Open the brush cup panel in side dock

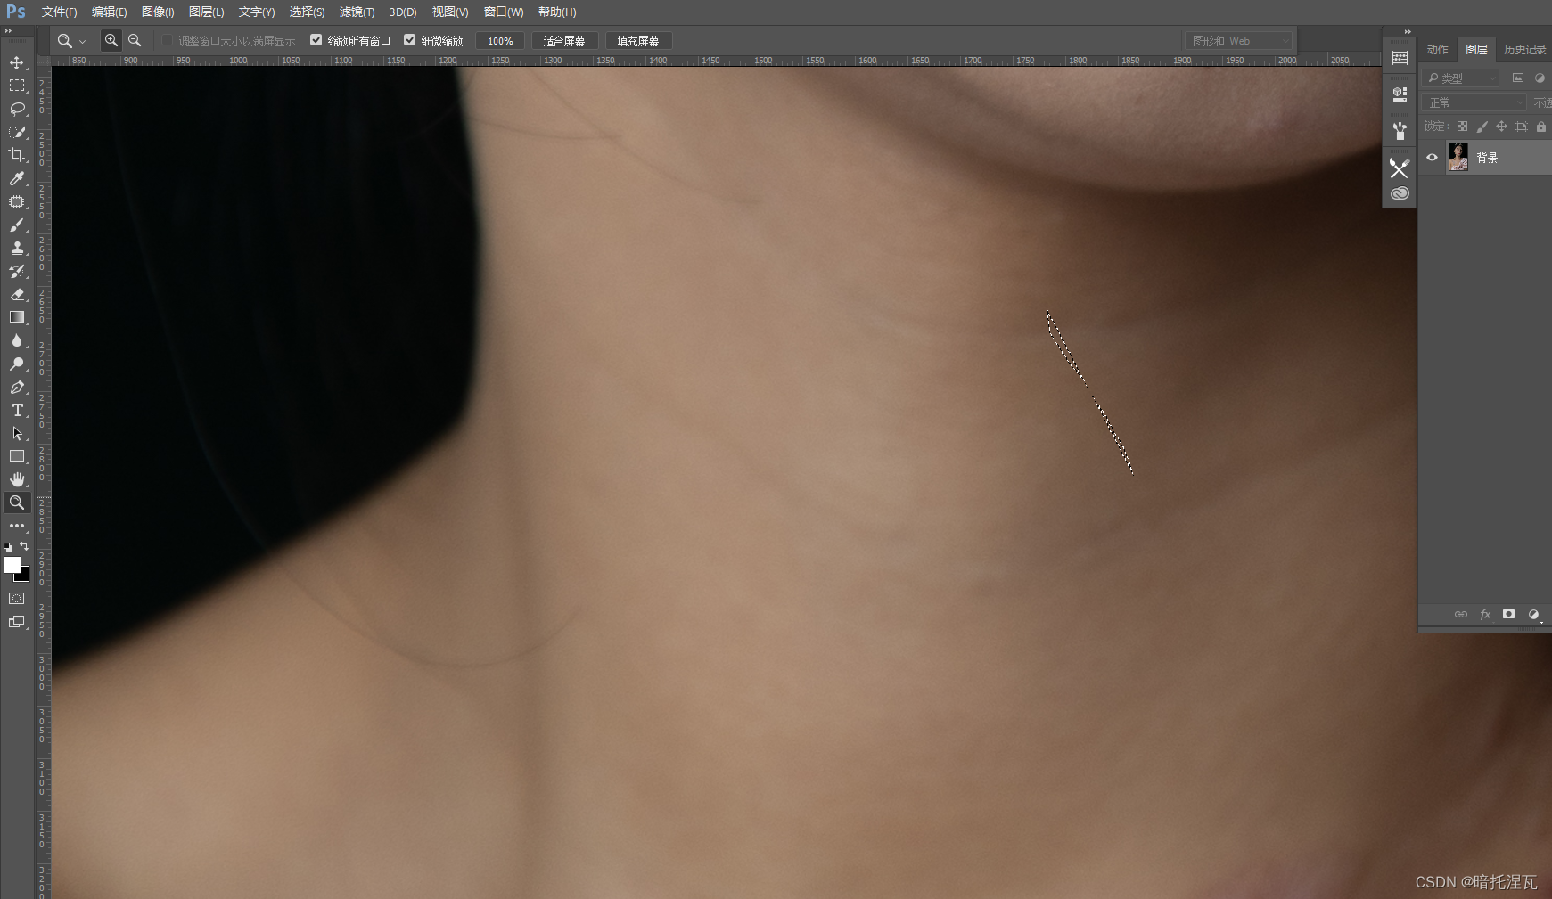coord(1400,131)
